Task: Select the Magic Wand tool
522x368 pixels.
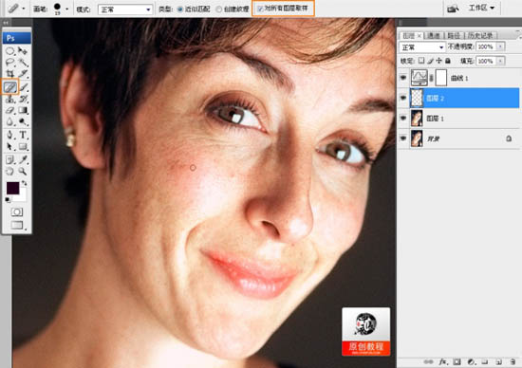Action: [x=23, y=63]
